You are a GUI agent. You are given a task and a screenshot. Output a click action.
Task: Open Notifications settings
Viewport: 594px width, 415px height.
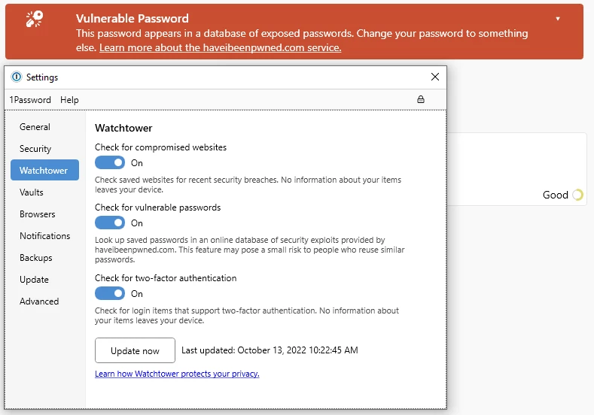click(45, 235)
